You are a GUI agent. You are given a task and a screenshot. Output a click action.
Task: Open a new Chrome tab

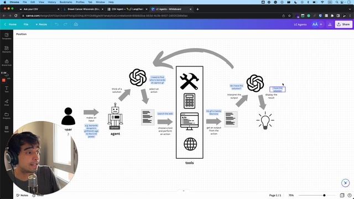[x=197, y=9]
